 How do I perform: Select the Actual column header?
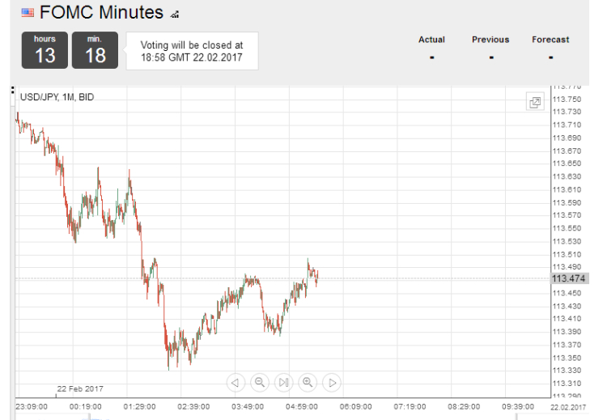pyautogui.click(x=431, y=40)
